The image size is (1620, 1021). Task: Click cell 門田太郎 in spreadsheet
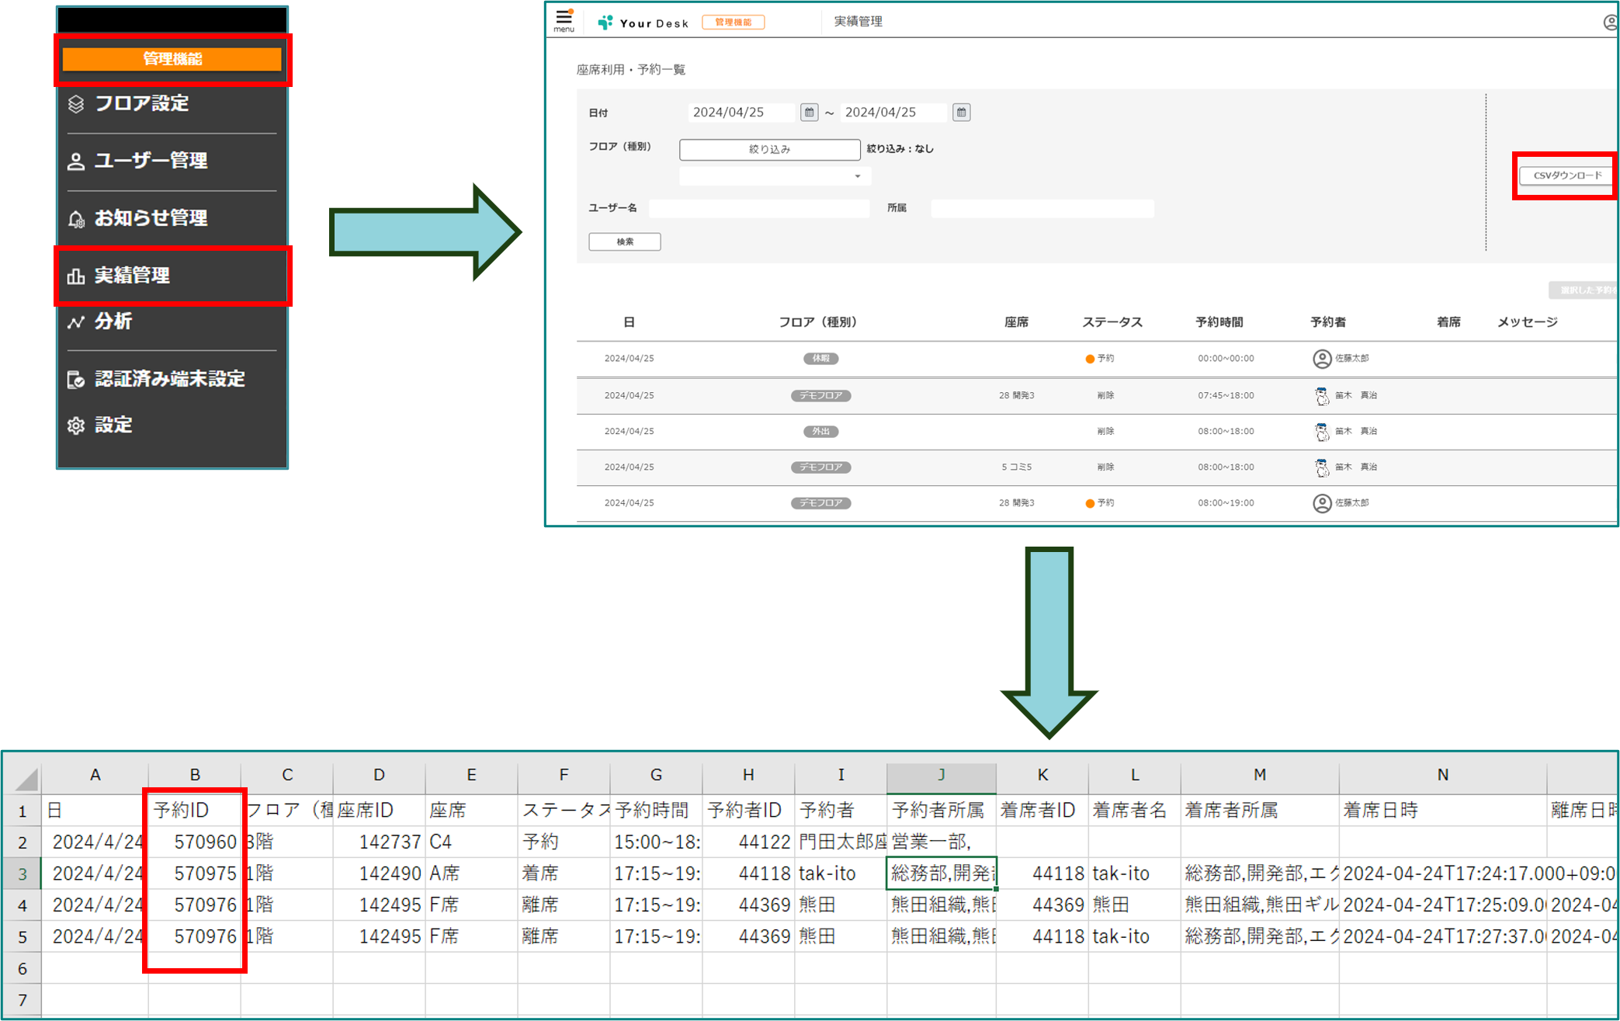tap(841, 842)
